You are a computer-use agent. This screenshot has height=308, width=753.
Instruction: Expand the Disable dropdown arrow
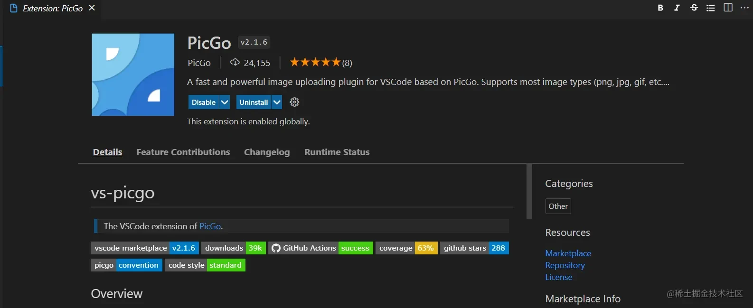225,102
